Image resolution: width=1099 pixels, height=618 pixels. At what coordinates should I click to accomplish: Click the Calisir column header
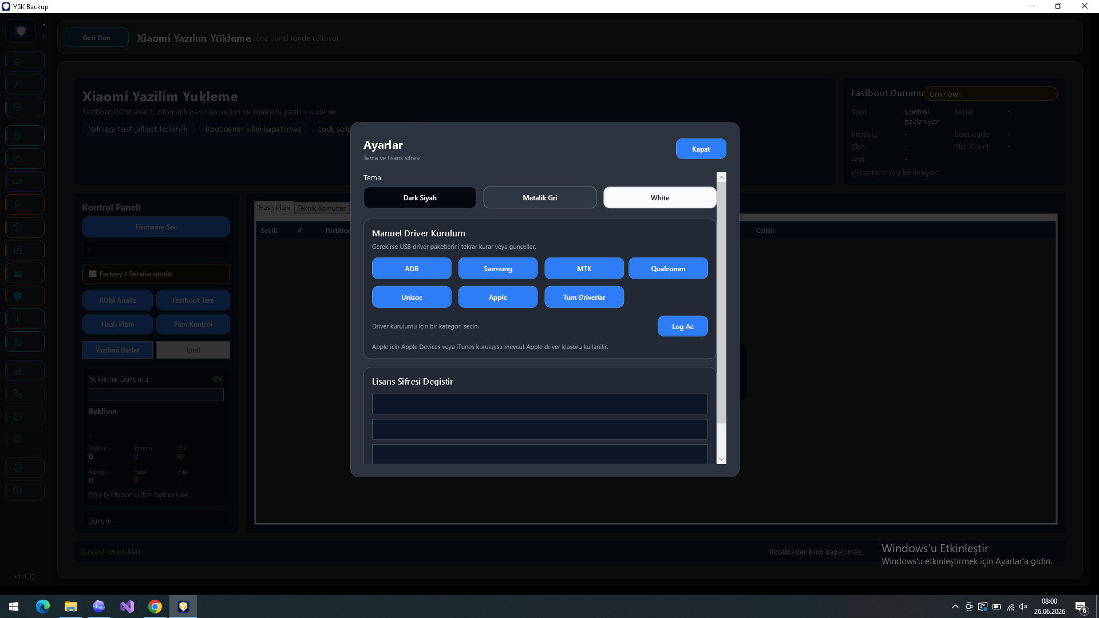[x=765, y=231]
